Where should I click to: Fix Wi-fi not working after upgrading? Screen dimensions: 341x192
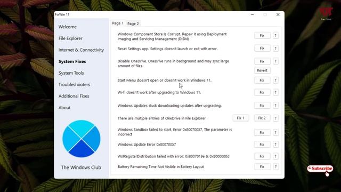click(262, 92)
